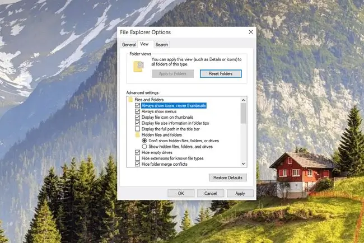Viewport: 364px width, 243px height.
Task: Click the scroll up arrow in Advanced settings
Action: pos(243,100)
